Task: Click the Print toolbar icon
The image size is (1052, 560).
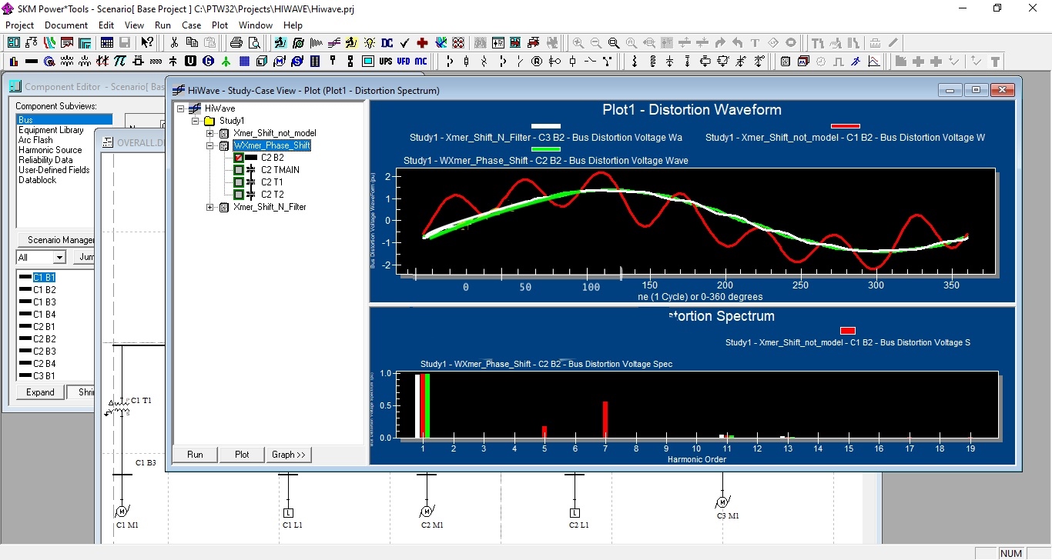Action: tap(236, 43)
